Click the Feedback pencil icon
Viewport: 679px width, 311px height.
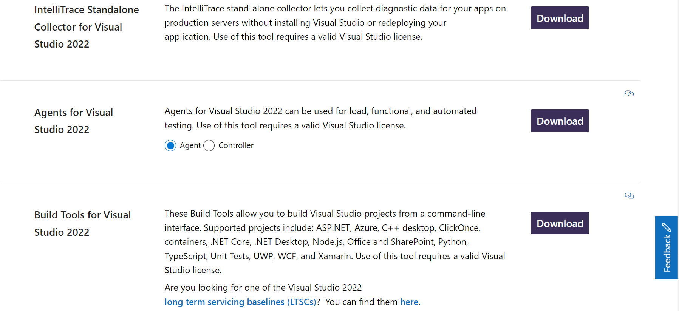(x=667, y=227)
